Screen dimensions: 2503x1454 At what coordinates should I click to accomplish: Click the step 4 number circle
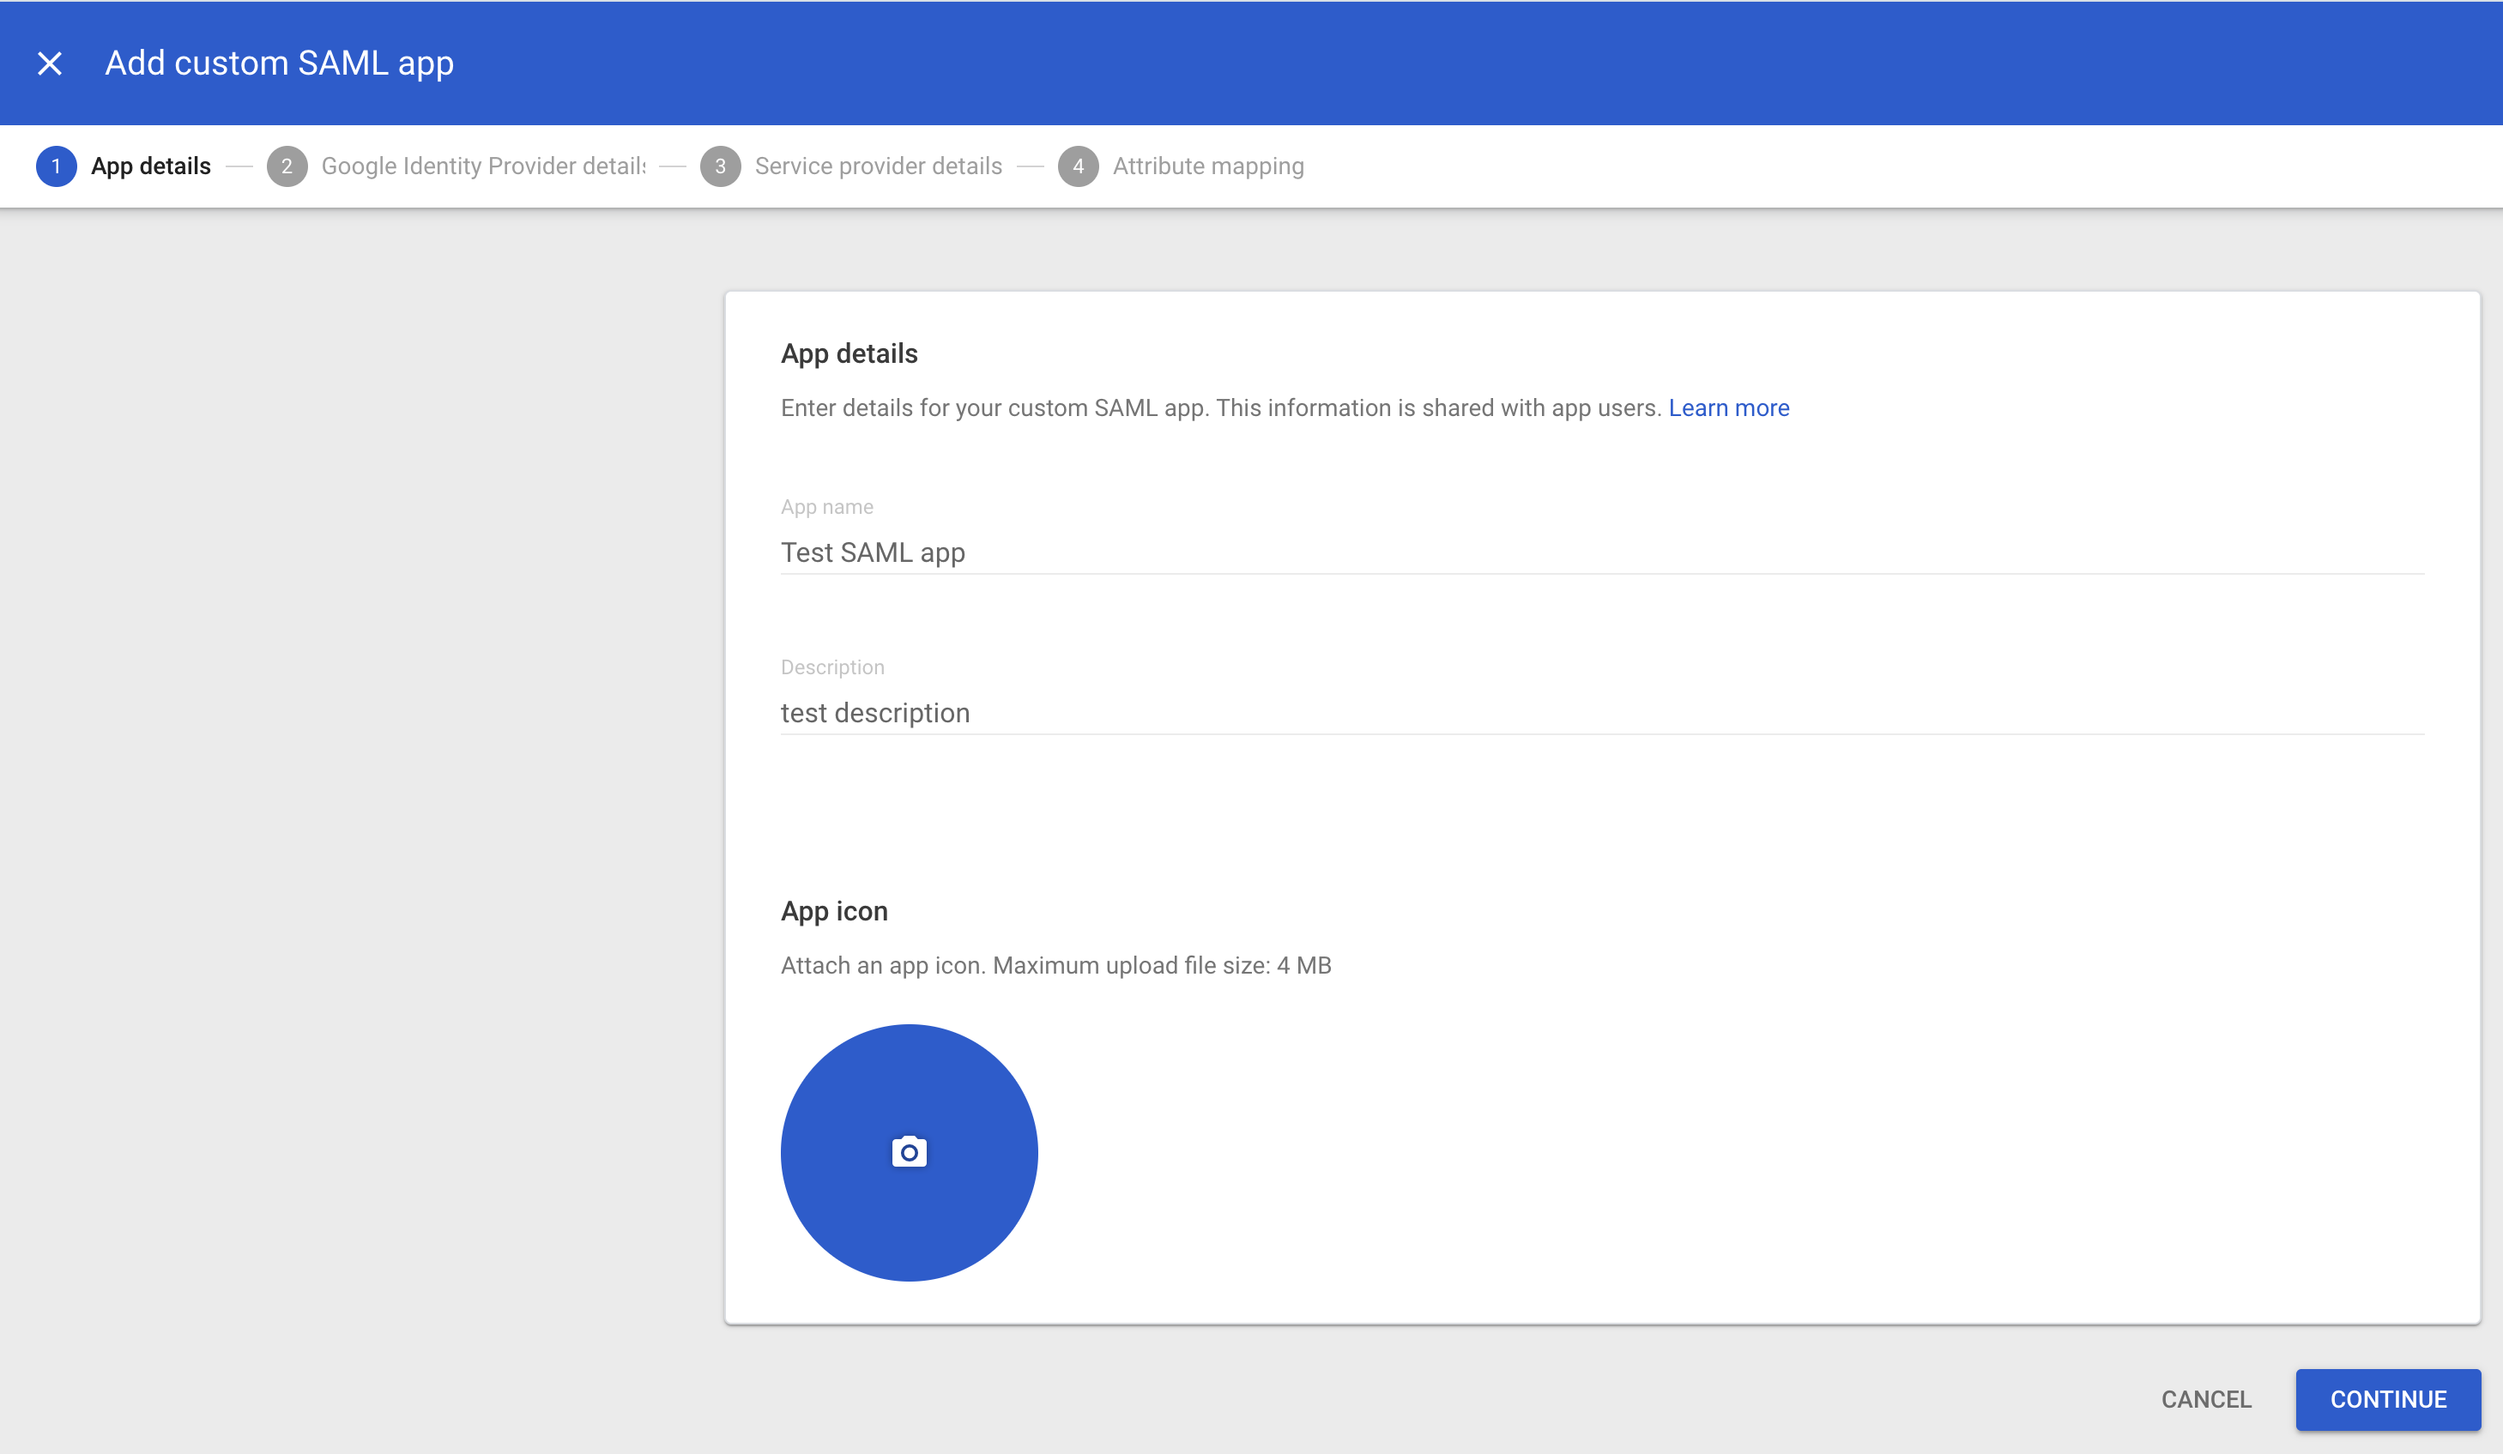(x=1078, y=166)
